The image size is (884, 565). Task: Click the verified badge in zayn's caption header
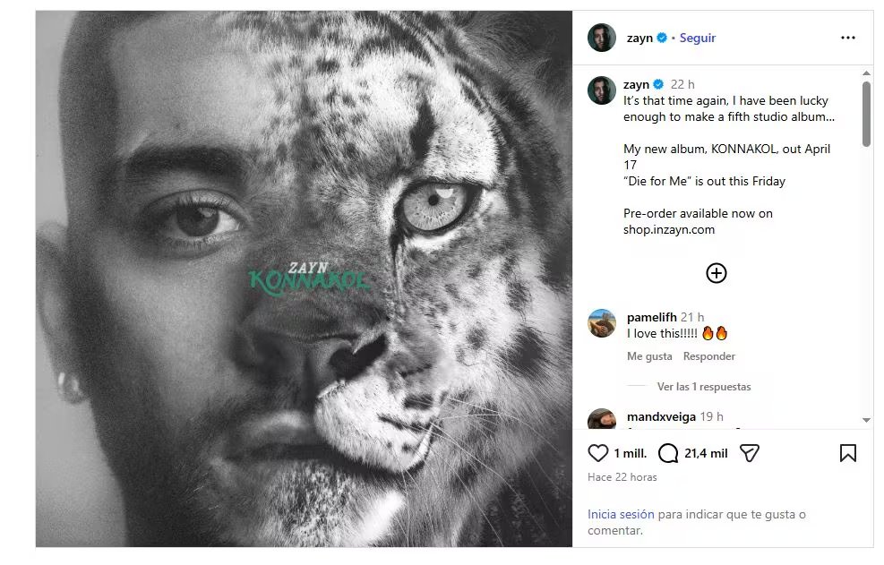pyautogui.click(x=655, y=83)
